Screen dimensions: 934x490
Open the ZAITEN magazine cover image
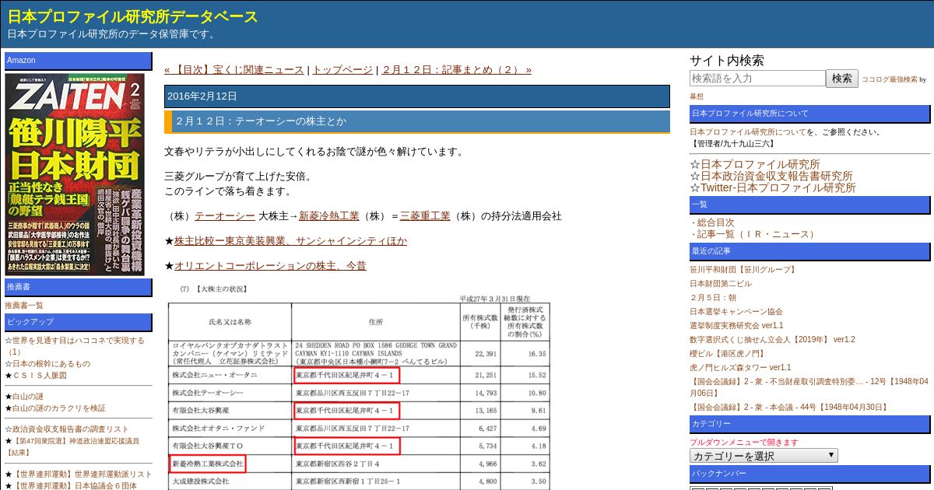(x=75, y=173)
